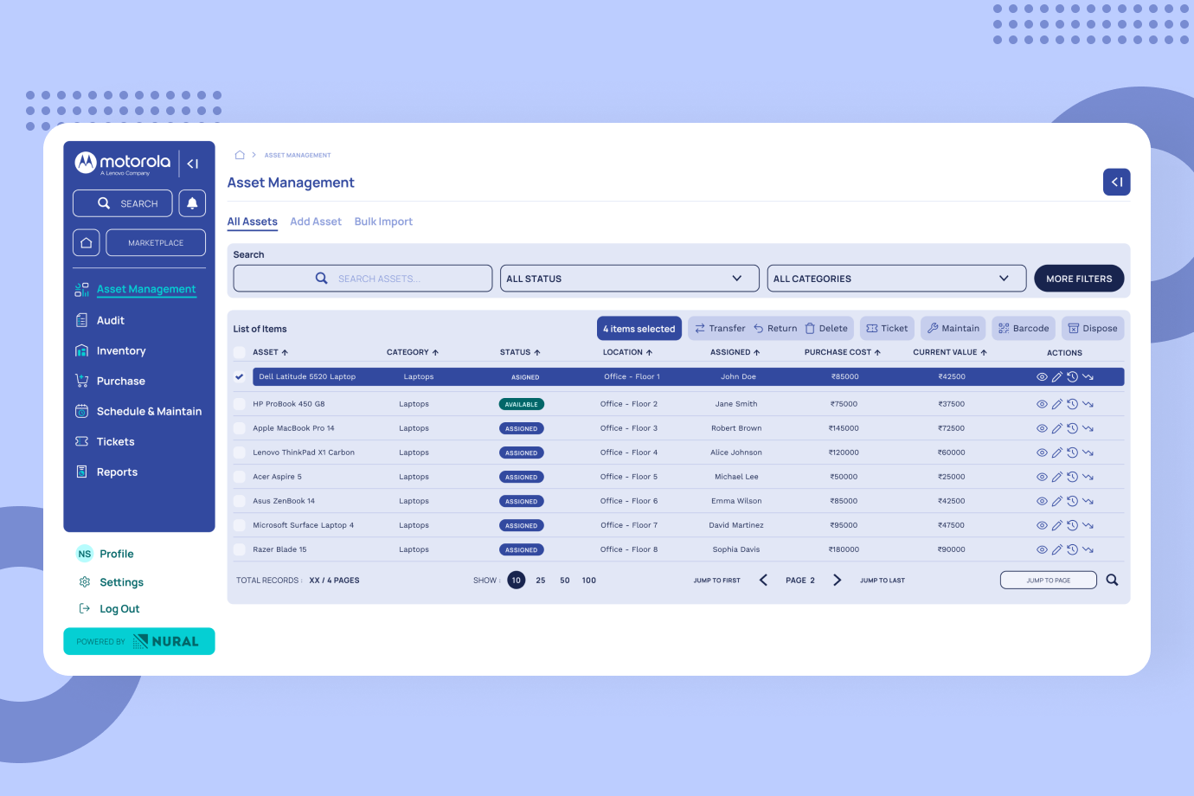Edit pencil icon for Dell Latitude 5520 Laptop
The image size is (1194, 796).
1057,376
